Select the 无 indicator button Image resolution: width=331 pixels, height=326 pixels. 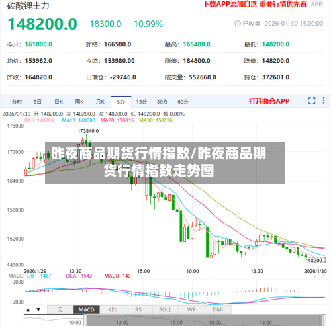60,309
